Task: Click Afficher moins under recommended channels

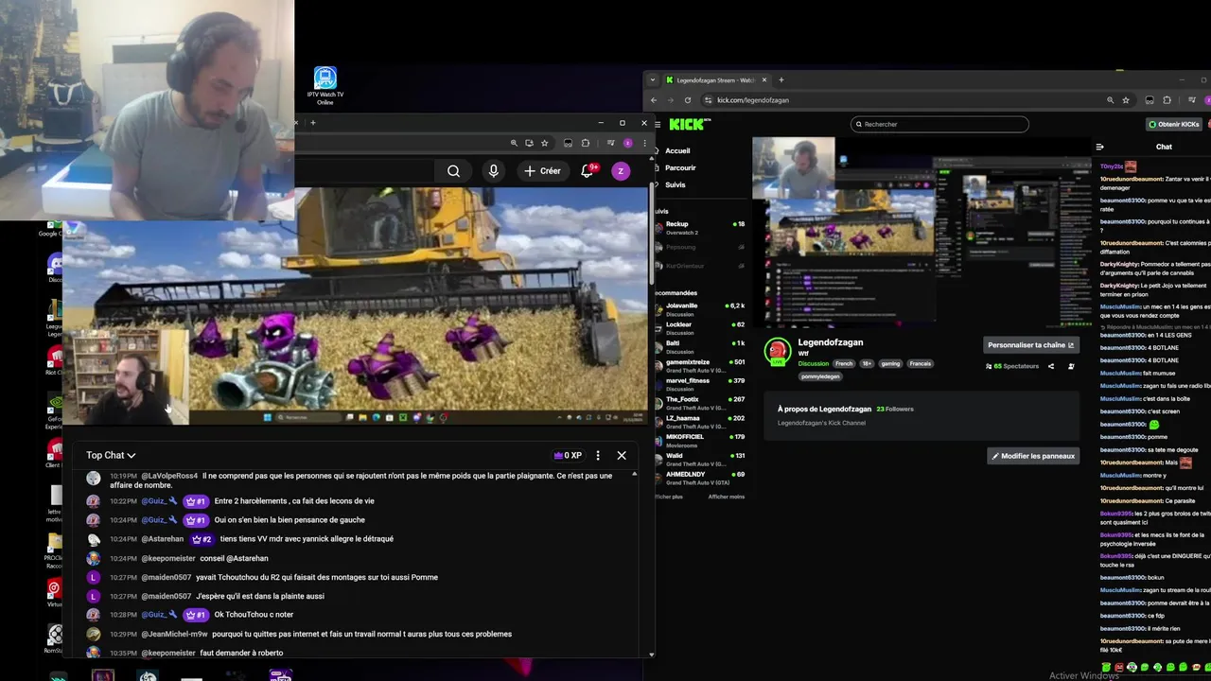Action: coord(727,497)
